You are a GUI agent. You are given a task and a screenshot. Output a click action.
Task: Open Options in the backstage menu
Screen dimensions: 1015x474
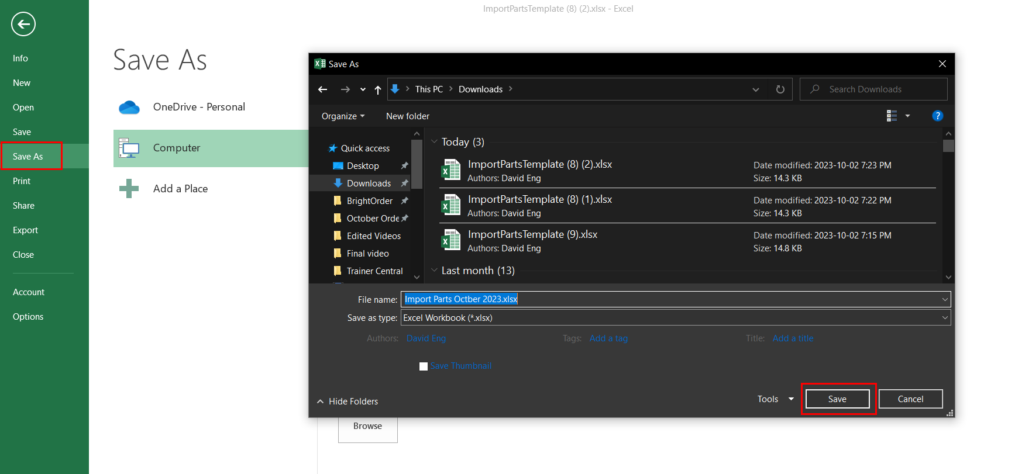coord(28,317)
